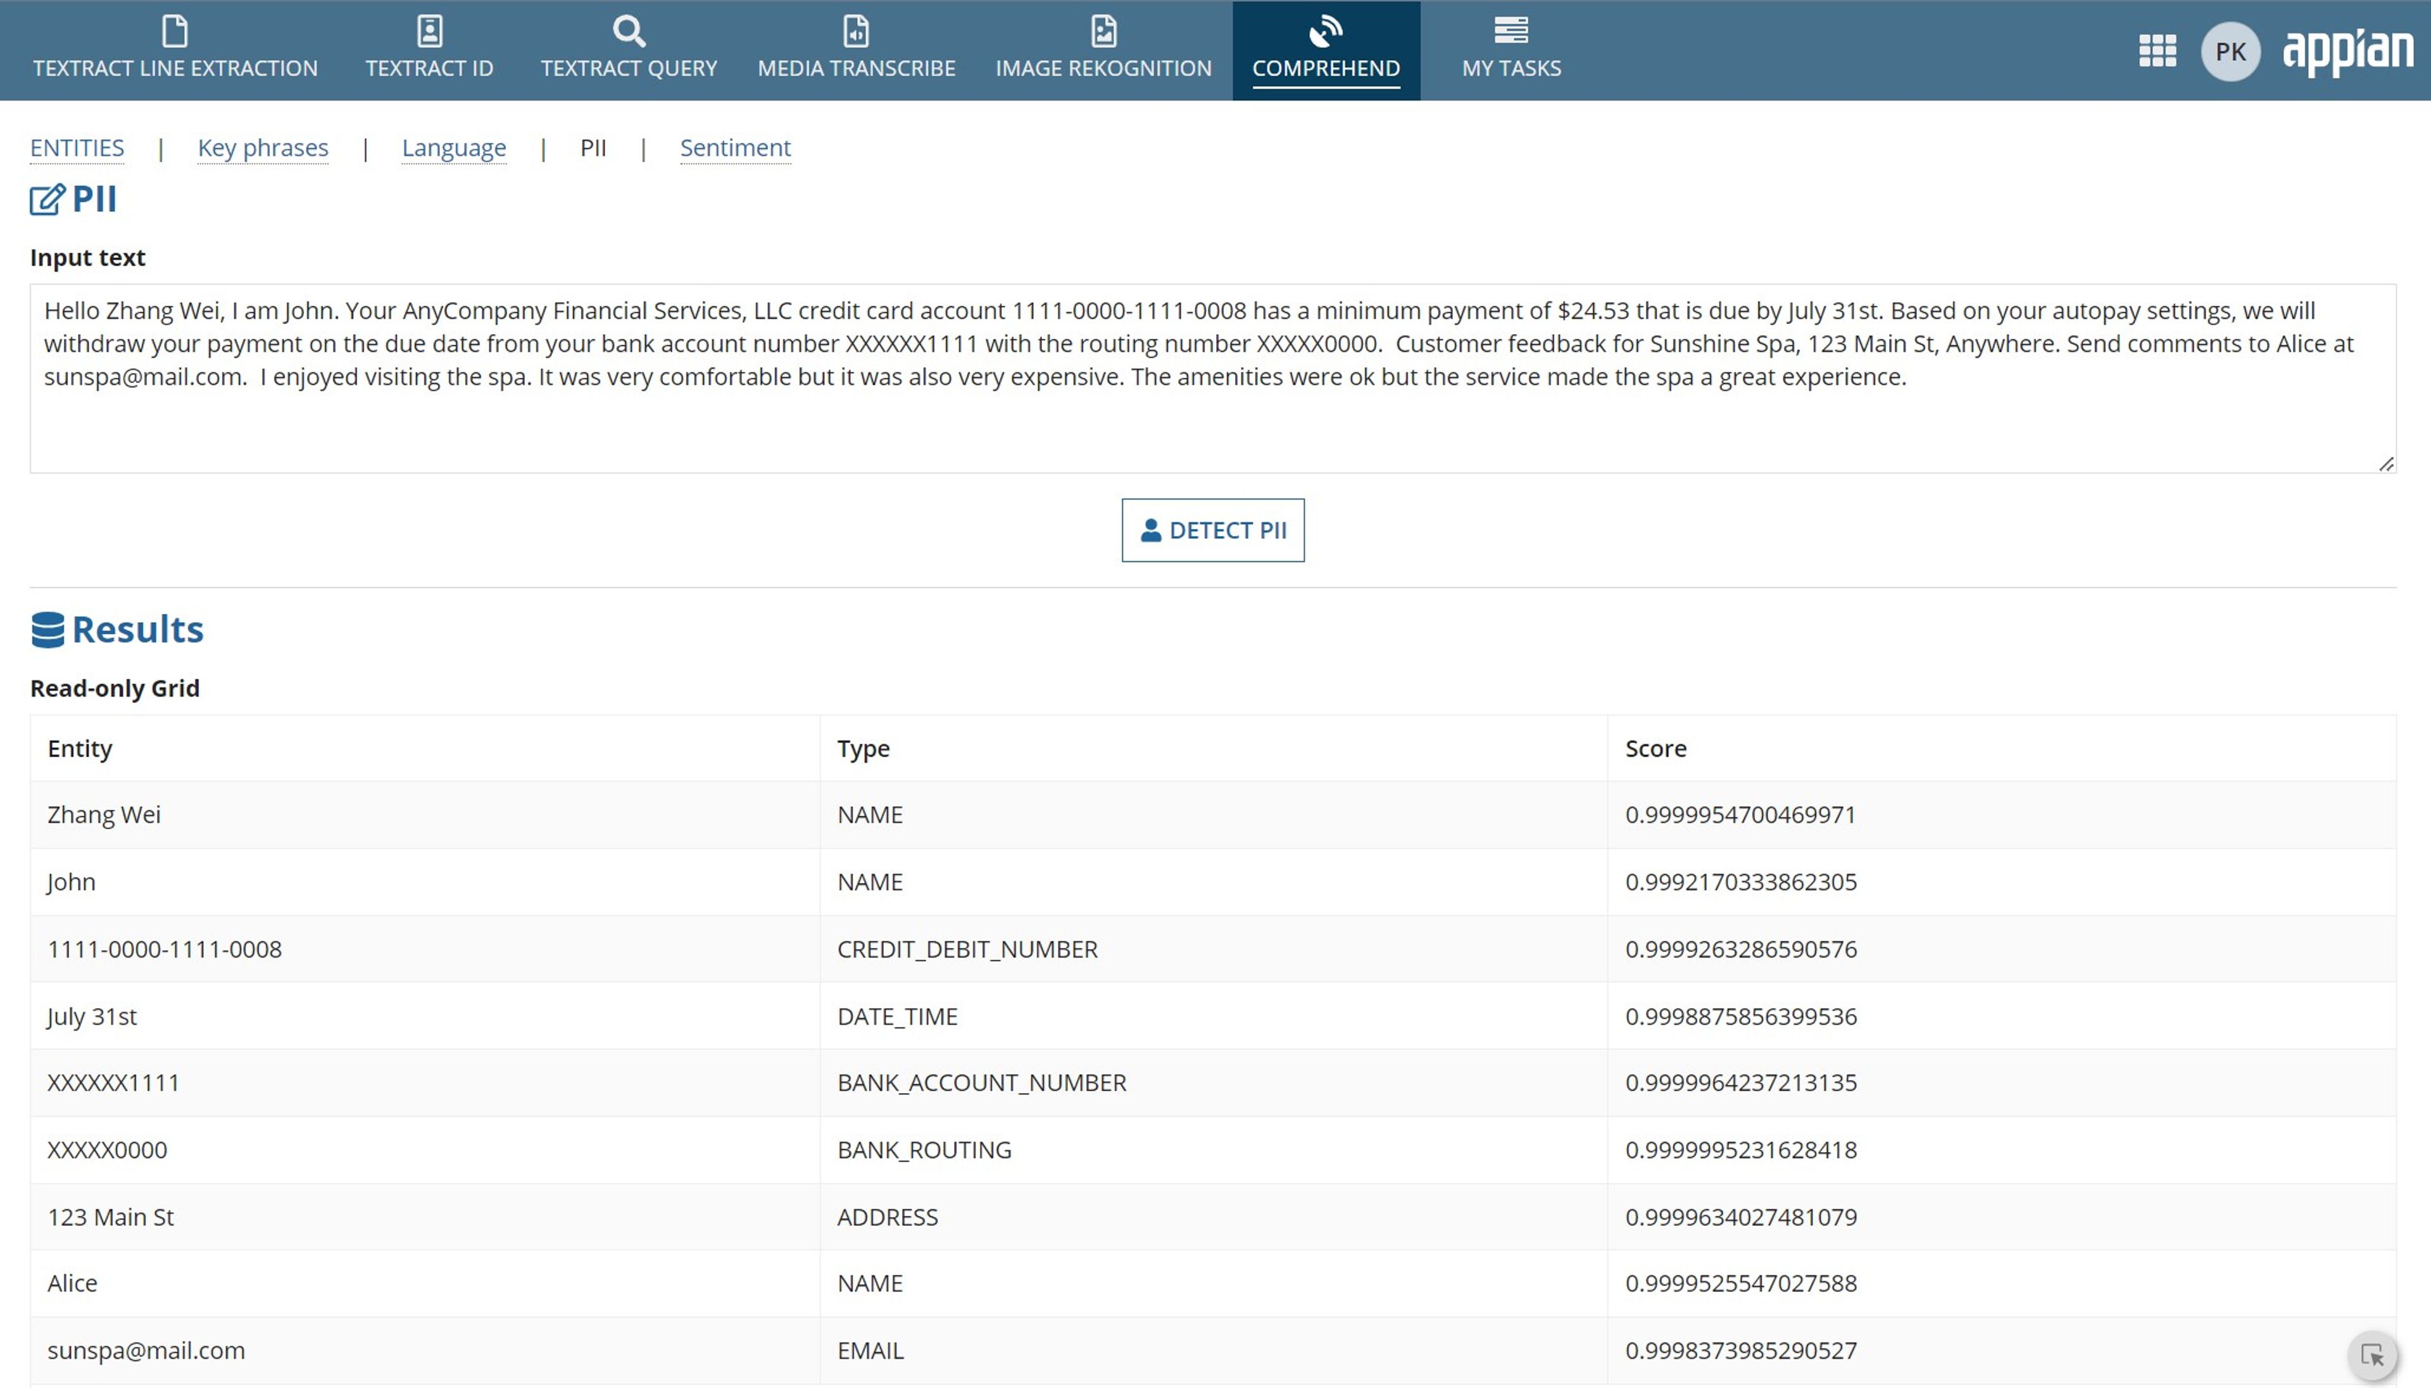
Task: Open the Textract Line Extraction document icon
Action: [x=175, y=30]
